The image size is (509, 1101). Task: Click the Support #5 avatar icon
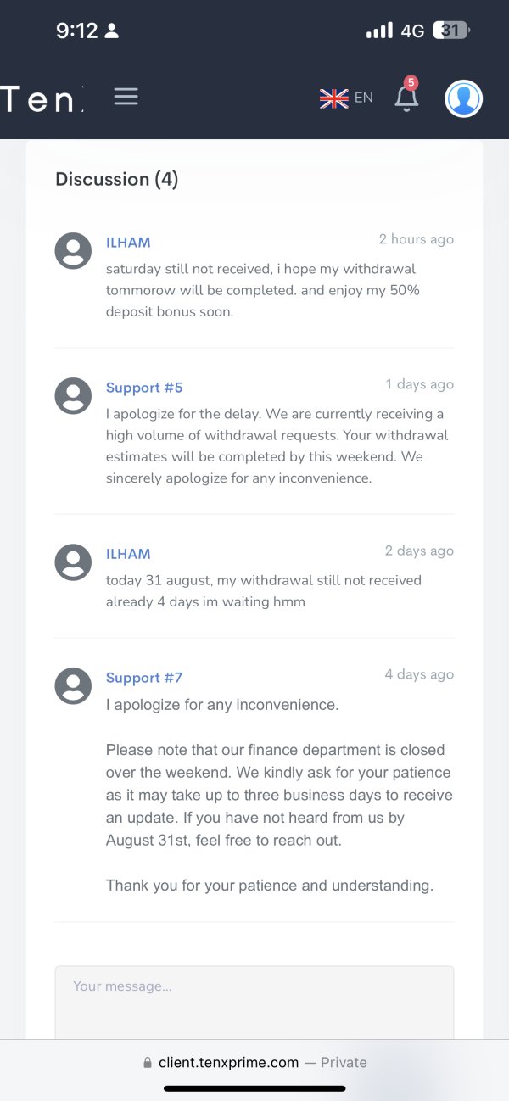click(73, 396)
